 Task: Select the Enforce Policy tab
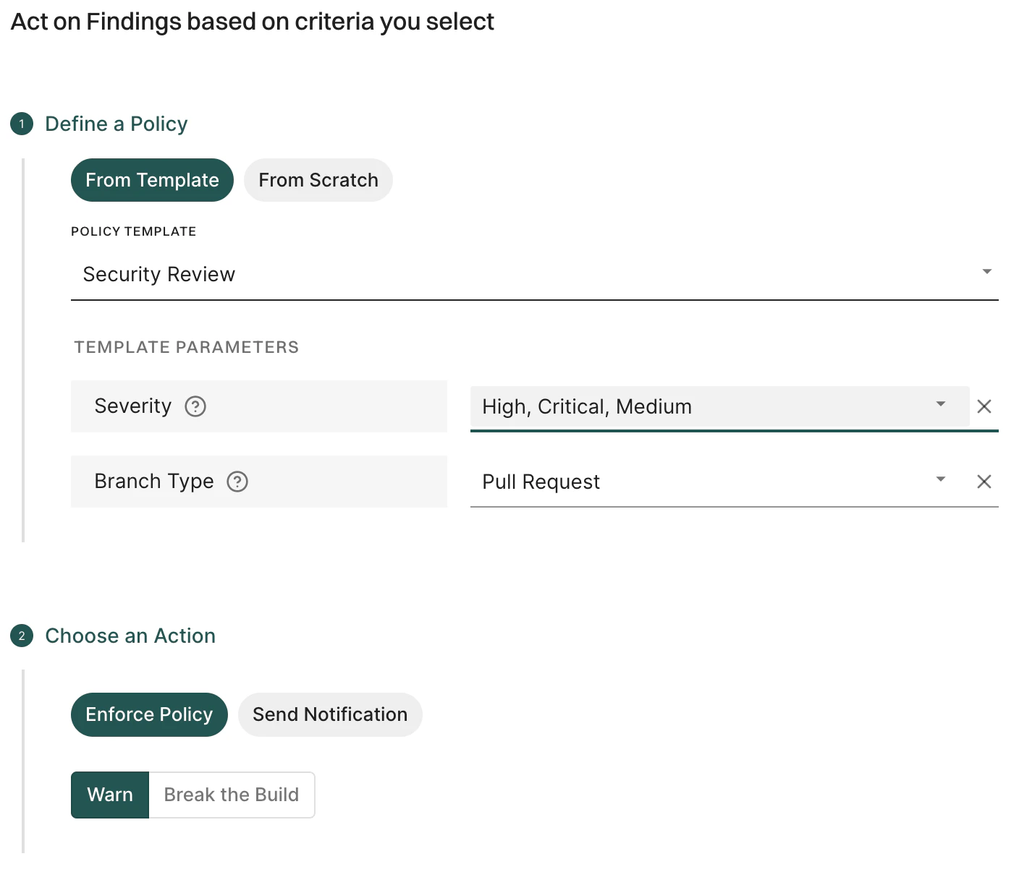(x=148, y=714)
